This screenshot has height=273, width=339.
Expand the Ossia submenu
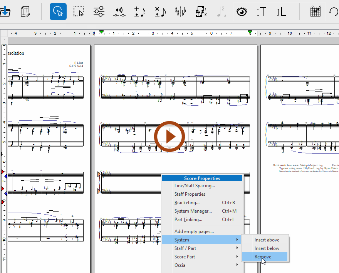[202, 265]
